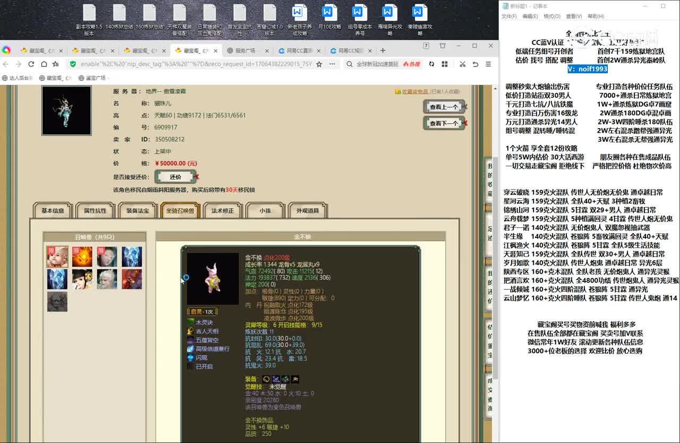Click the scissors screenshot tool
The width and height of the screenshot is (680, 443).
[x=462, y=64]
